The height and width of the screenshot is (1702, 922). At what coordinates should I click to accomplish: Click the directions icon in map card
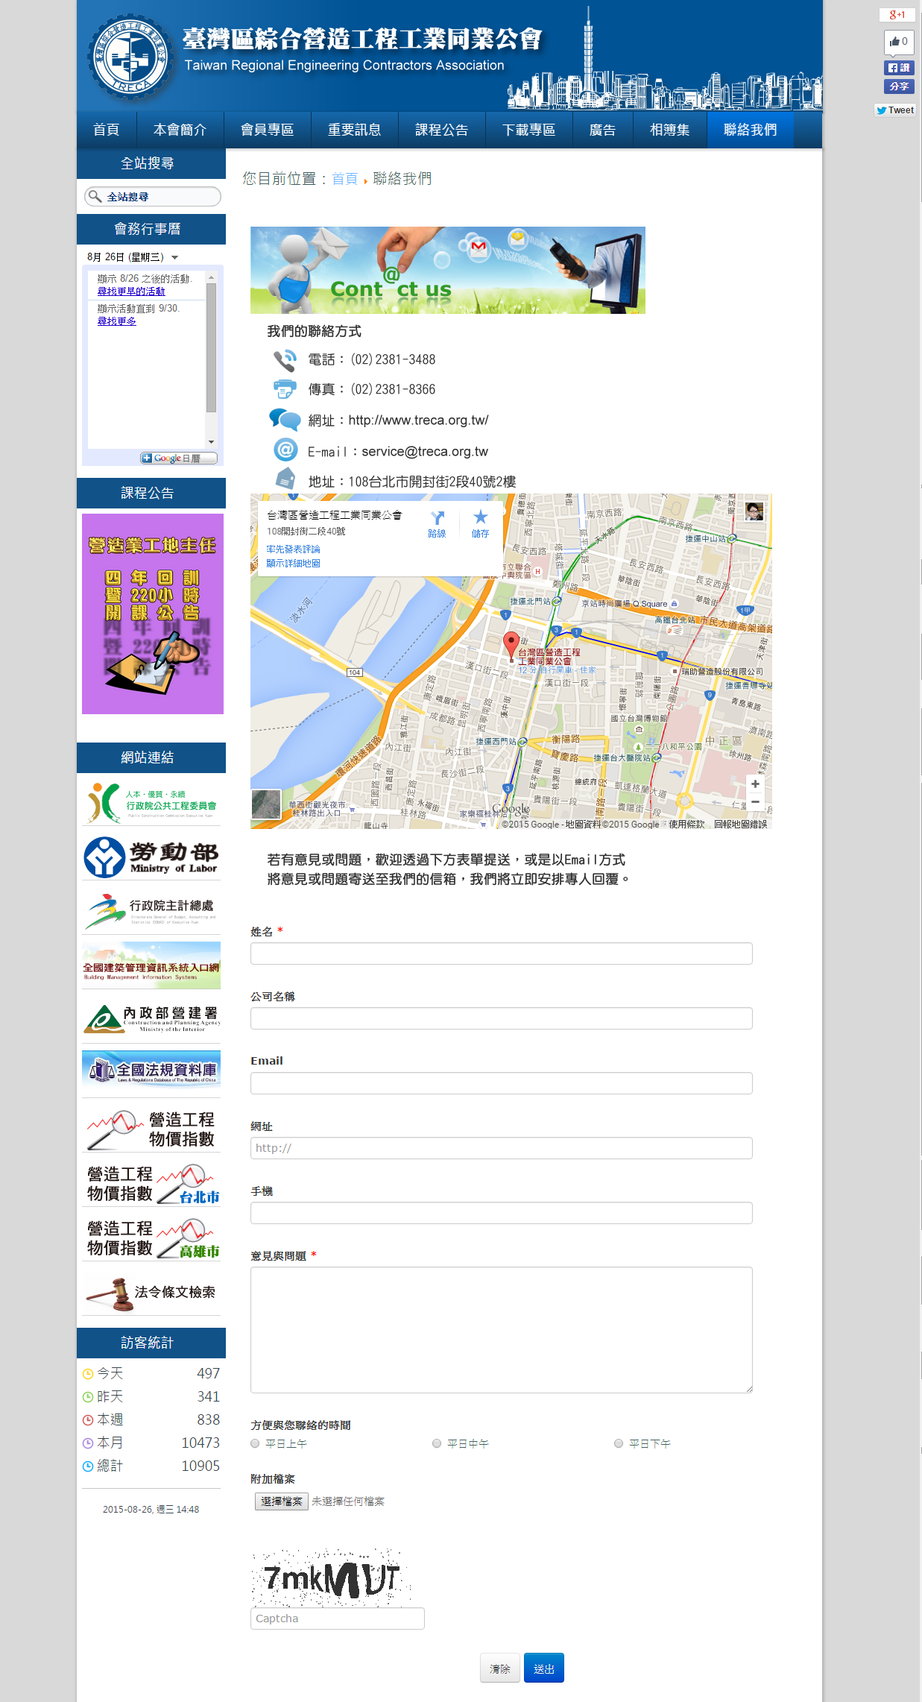pos(437,523)
